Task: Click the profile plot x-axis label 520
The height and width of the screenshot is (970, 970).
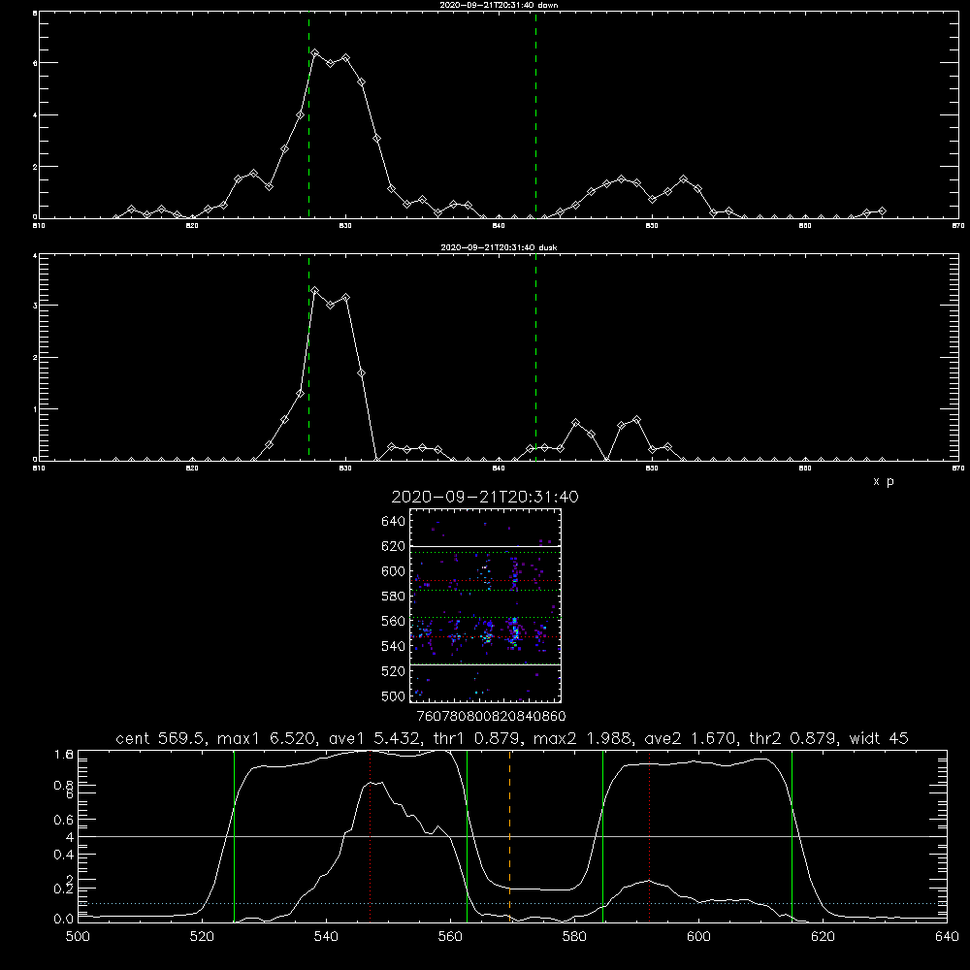Action: tap(202, 937)
